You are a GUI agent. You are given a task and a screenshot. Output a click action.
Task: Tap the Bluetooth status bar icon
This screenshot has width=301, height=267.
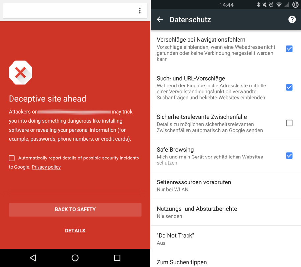coord(258,5)
